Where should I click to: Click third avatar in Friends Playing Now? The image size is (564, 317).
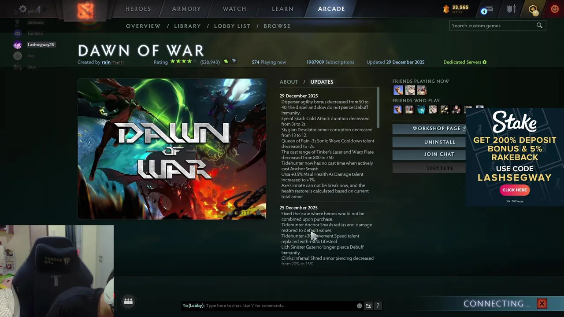pyautogui.click(x=422, y=90)
